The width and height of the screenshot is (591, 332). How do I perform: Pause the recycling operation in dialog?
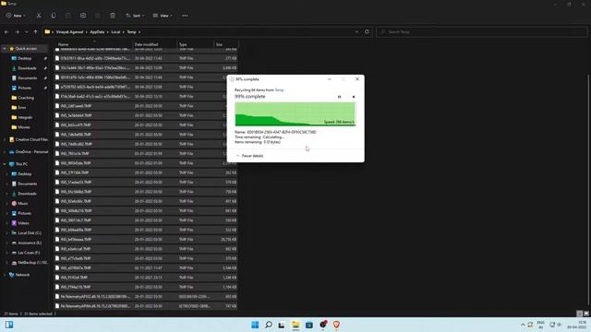339,97
